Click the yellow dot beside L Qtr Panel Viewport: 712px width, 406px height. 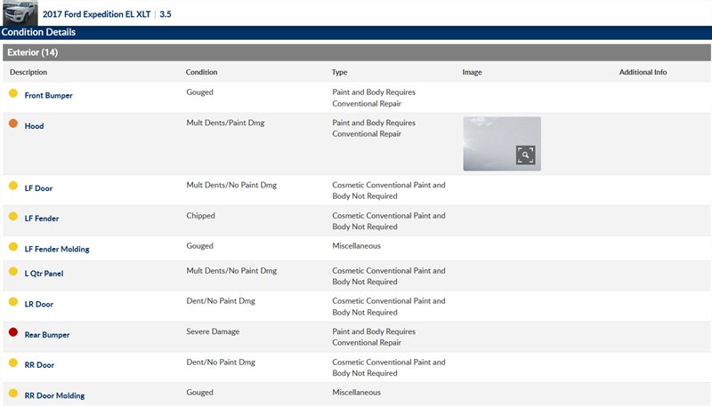point(13,272)
